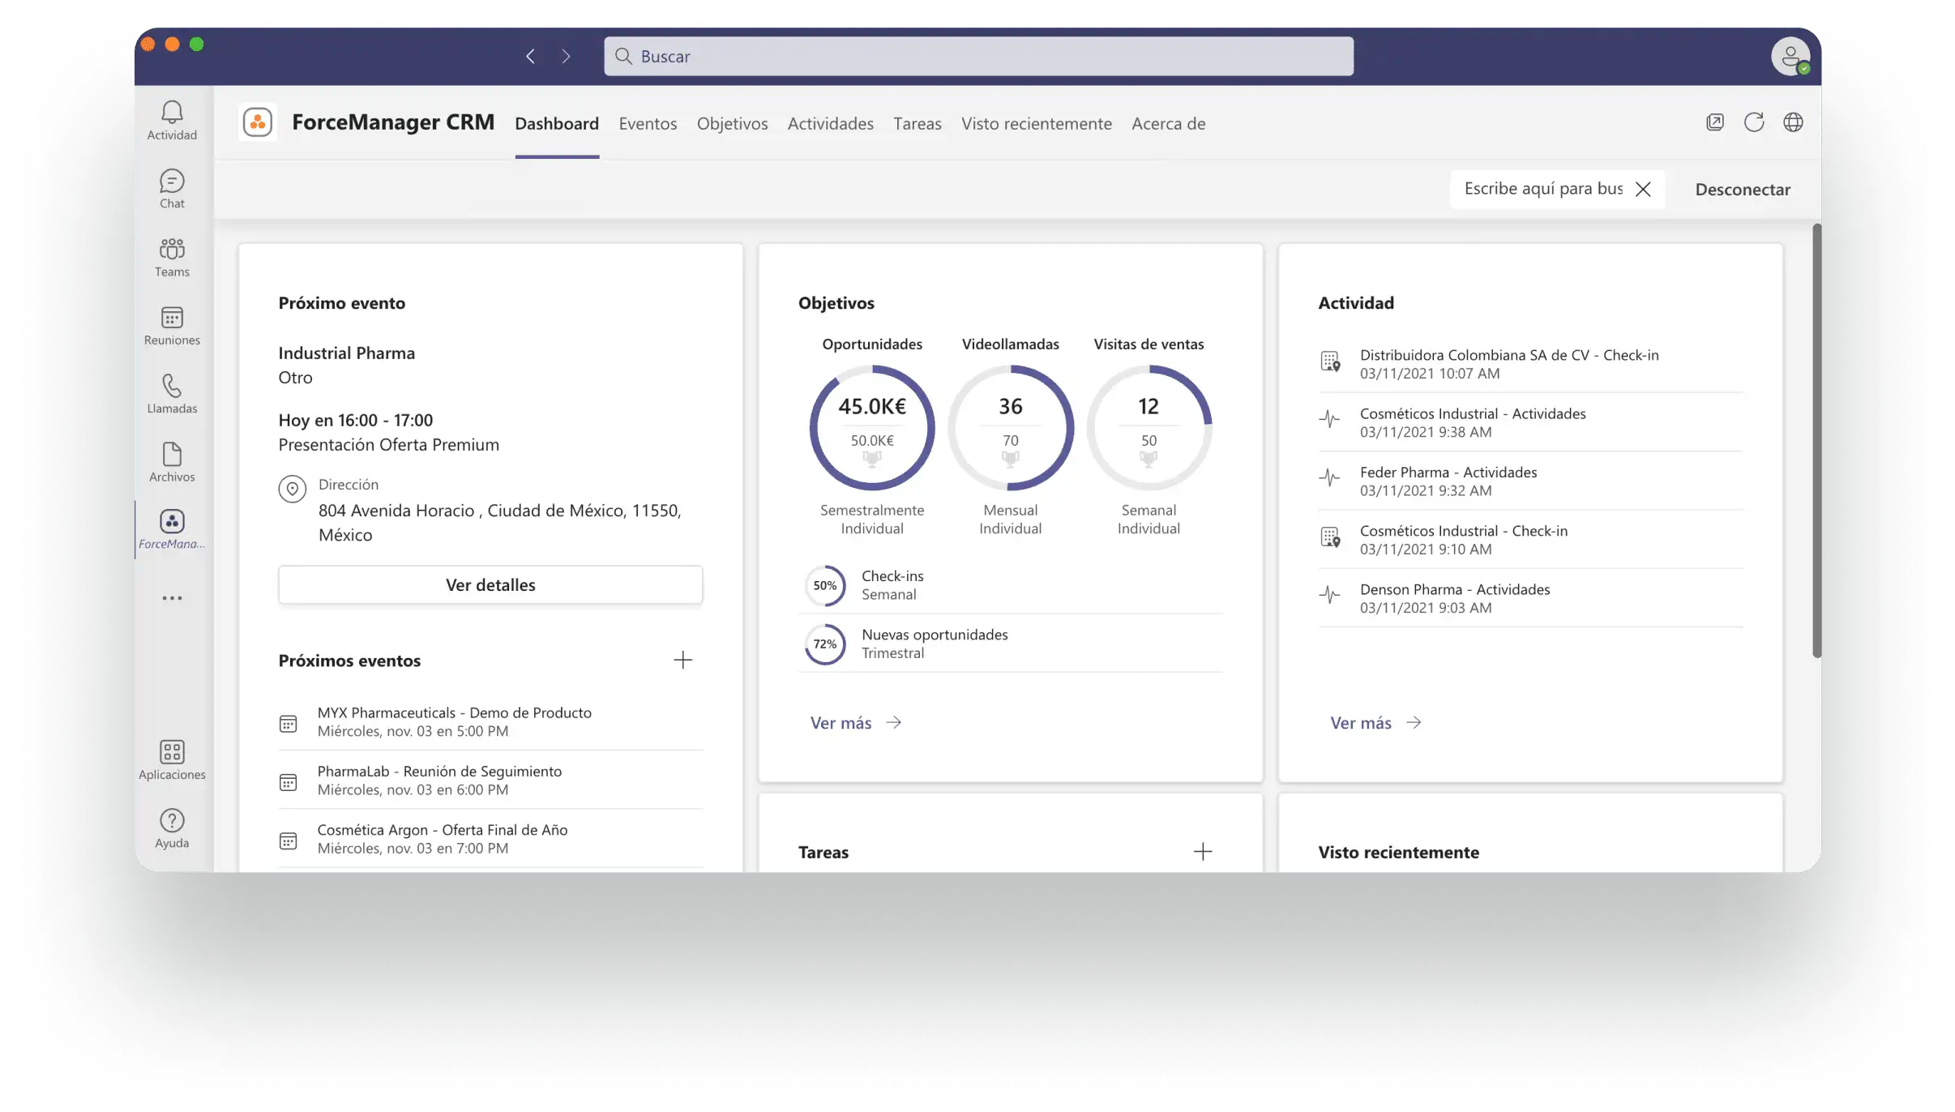The height and width of the screenshot is (1112, 1955).
Task: Click Ver más under Objetivos
Action: [x=855, y=722]
